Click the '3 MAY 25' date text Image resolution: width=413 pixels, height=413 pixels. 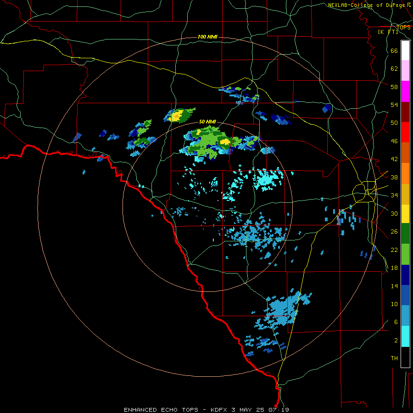point(248,410)
